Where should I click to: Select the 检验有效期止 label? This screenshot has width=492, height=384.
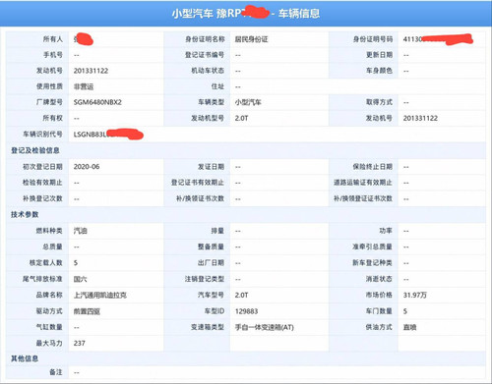42,183
